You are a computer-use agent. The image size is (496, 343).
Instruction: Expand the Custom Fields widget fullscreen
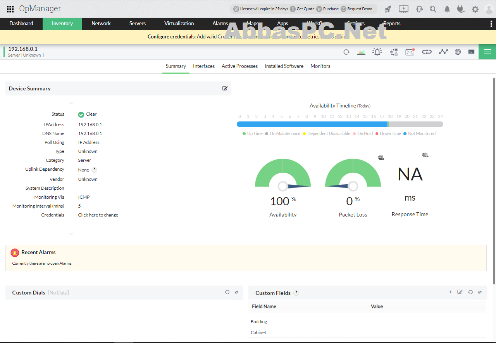click(480, 292)
